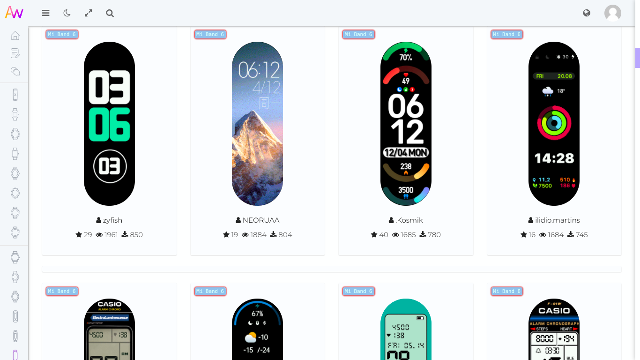Open search with the magnifier icon
Image resolution: width=640 pixels, height=360 pixels.
(x=110, y=13)
